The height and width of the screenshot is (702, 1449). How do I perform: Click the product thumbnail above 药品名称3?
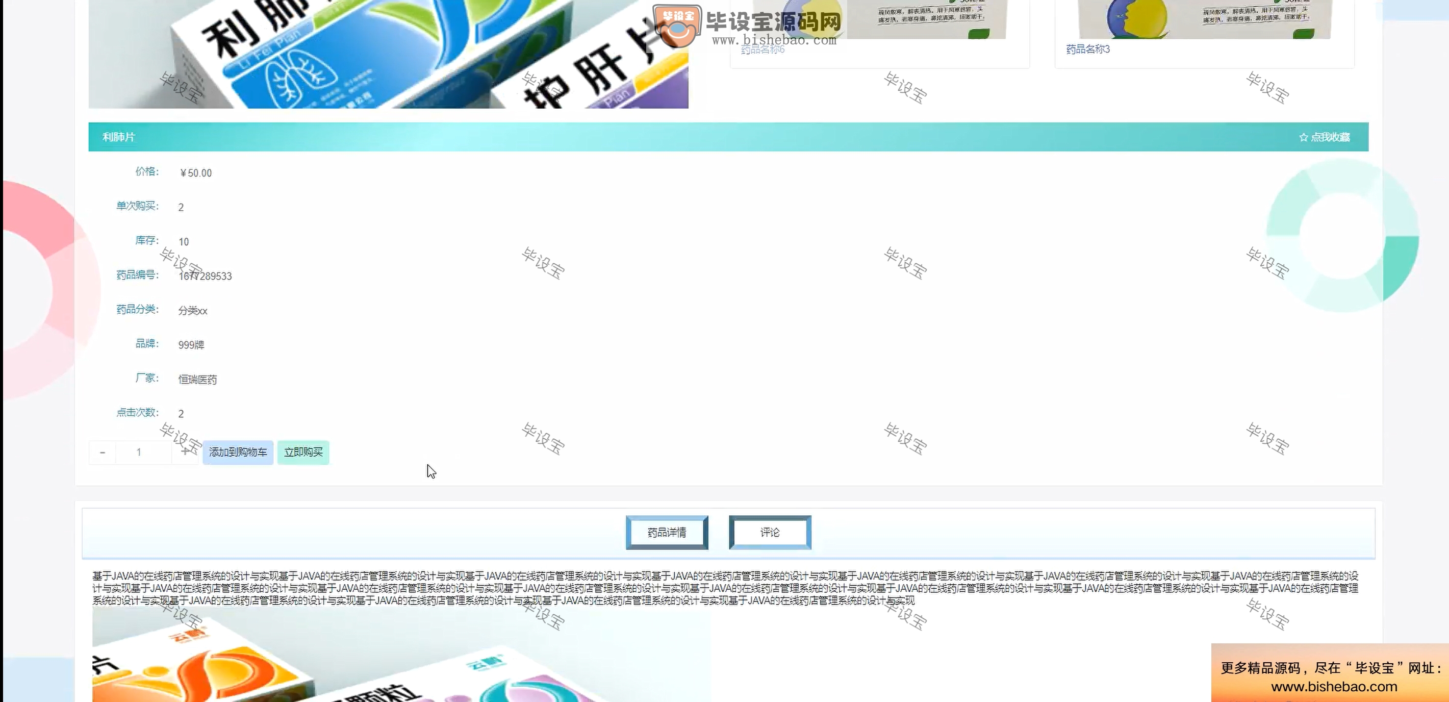click(1204, 19)
